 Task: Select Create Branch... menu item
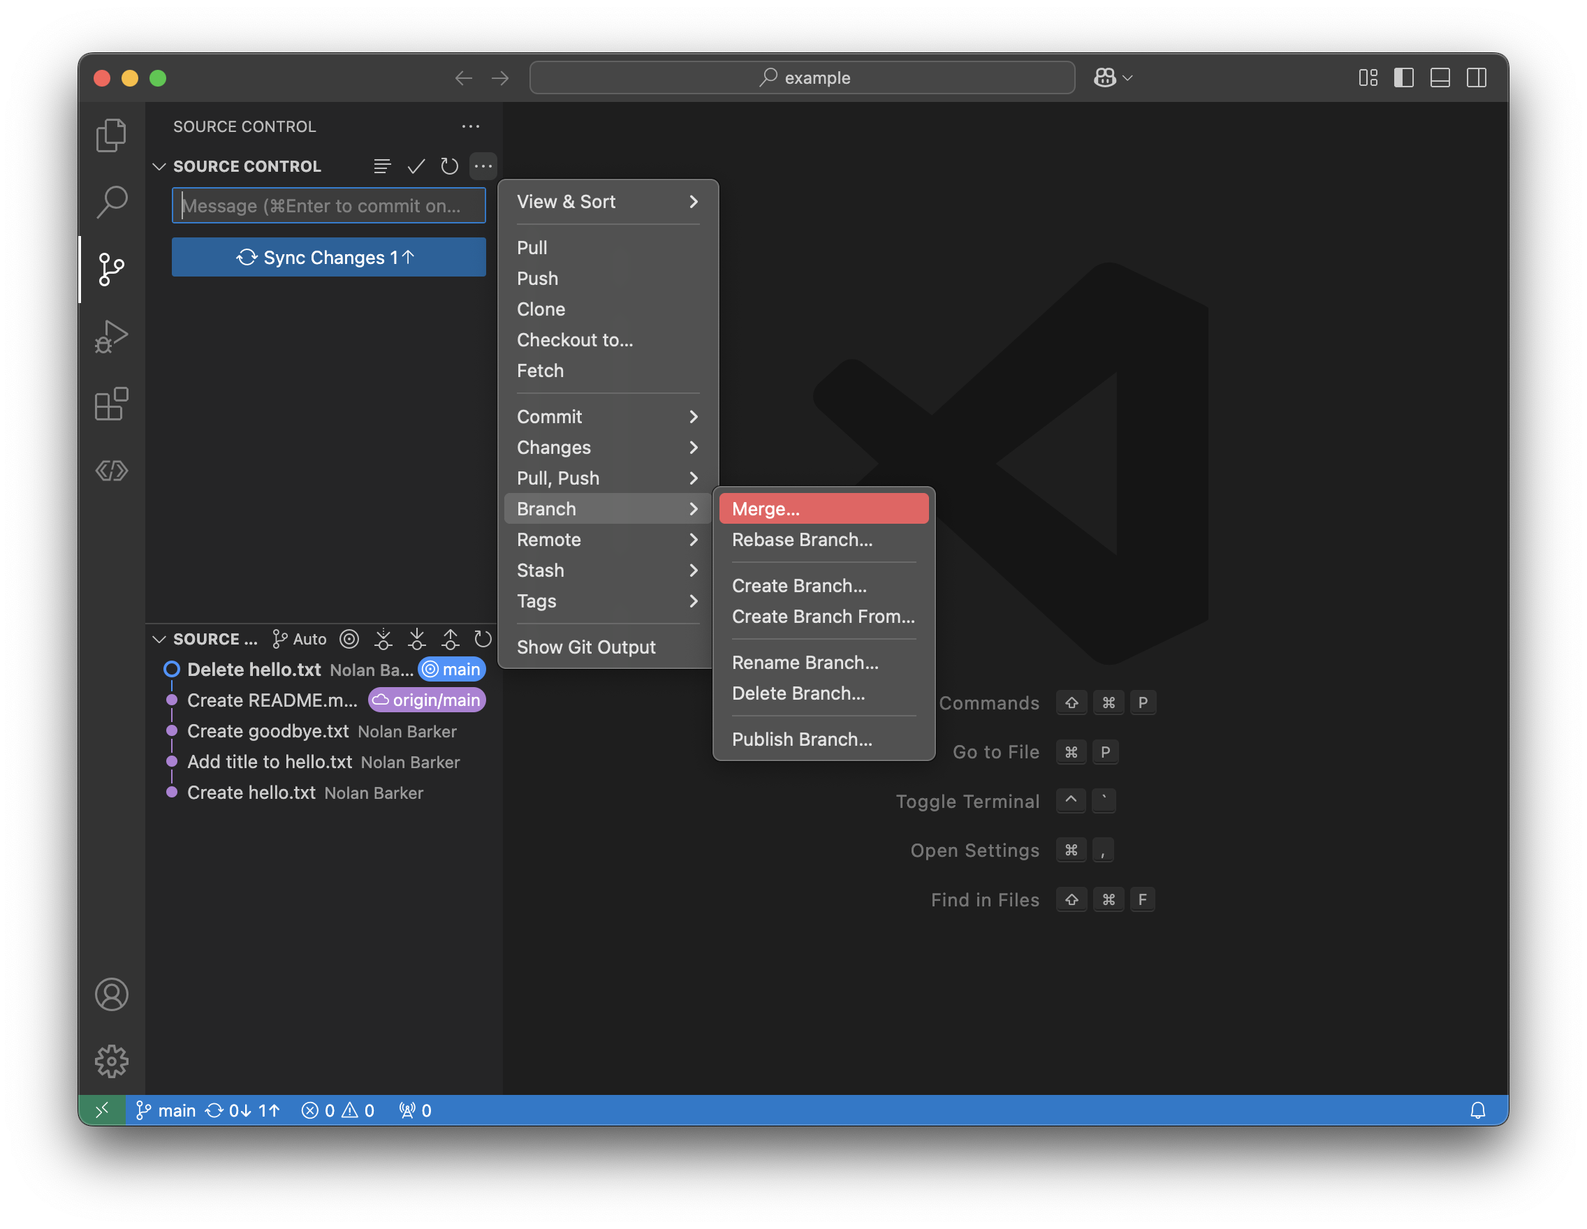coord(824,585)
